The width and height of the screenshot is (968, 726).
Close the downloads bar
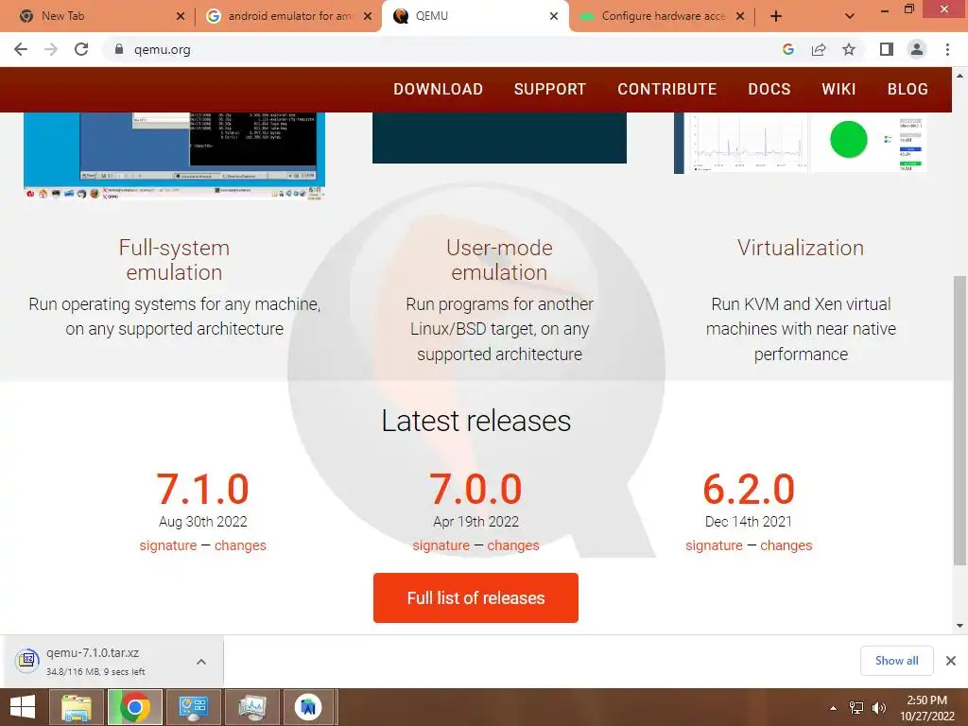click(951, 661)
